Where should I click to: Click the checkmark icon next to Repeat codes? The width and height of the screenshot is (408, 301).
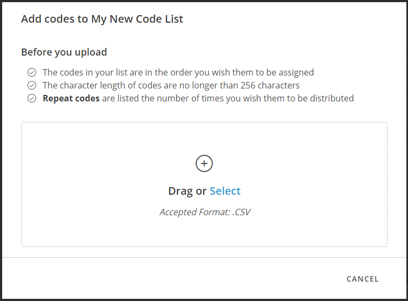pos(32,98)
